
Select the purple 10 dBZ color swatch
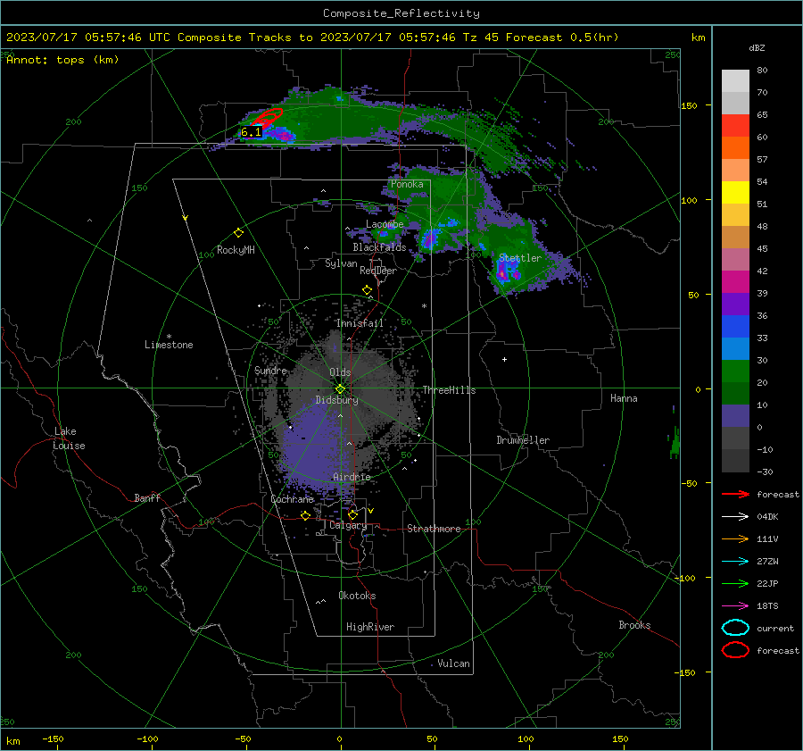(x=735, y=415)
